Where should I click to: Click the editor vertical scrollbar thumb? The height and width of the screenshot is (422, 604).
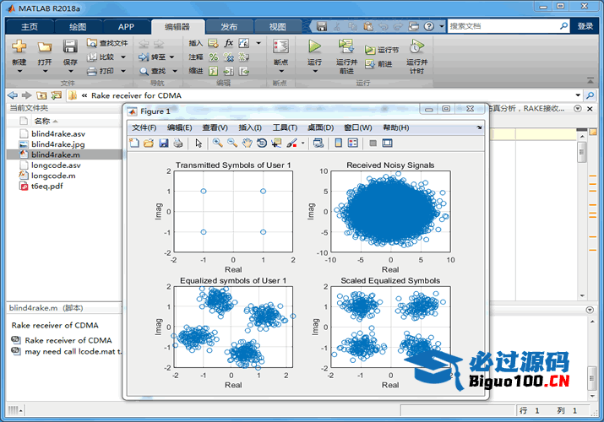tap(582, 152)
